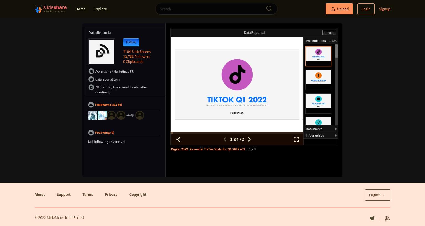Click the 11,778 view count
Image resolution: width=425 pixels, height=226 pixels.
coord(252,149)
